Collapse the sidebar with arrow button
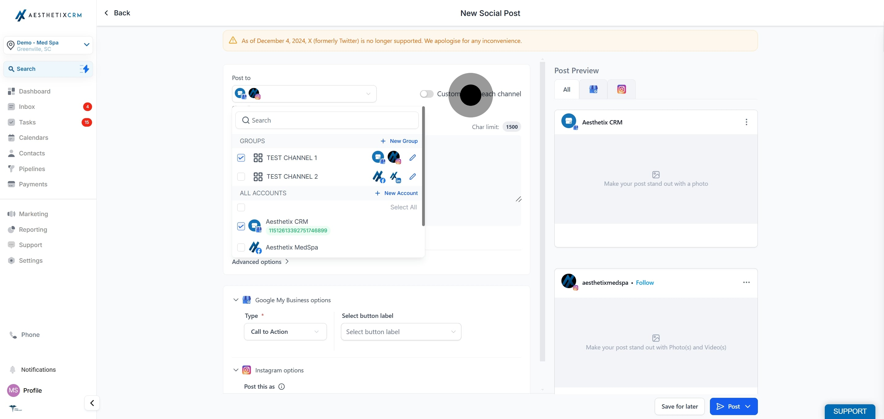This screenshot has height=419, width=884. 92,403
